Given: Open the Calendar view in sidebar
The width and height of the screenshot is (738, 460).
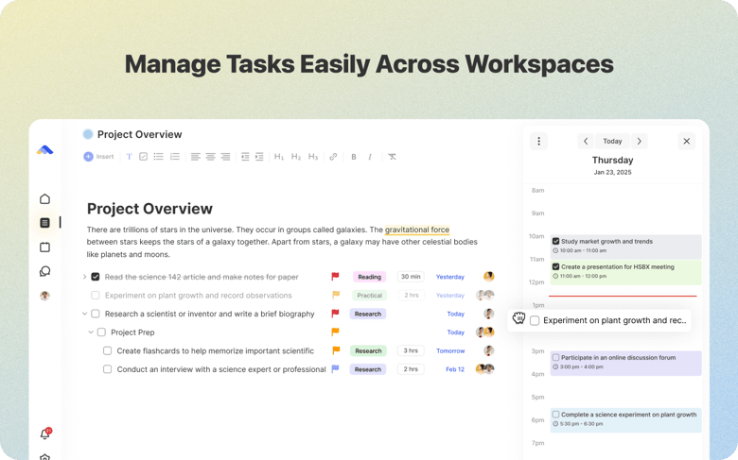Looking at the screenshot, I should tap(44, 247).
